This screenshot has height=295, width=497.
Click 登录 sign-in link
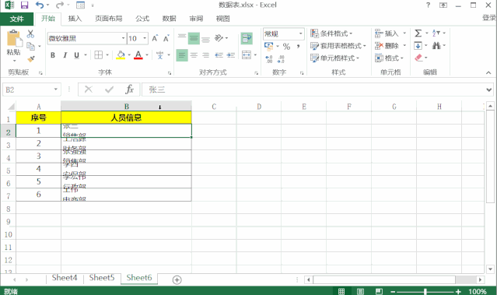click(489, 18)
